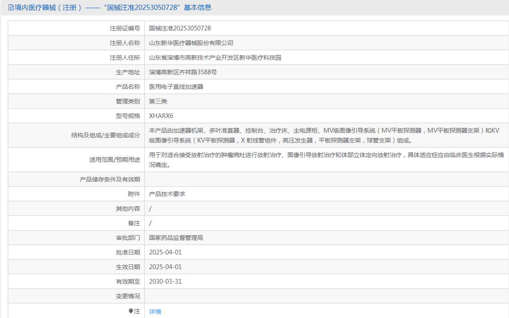
Task: Click attachment value 产品技术要求
Action: (x=167, y=194)
